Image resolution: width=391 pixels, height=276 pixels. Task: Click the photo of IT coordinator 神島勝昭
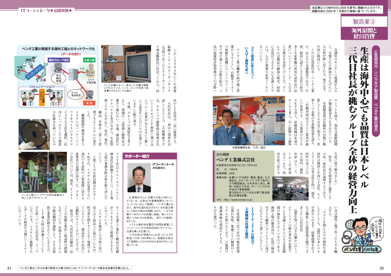tap(139, 177)
